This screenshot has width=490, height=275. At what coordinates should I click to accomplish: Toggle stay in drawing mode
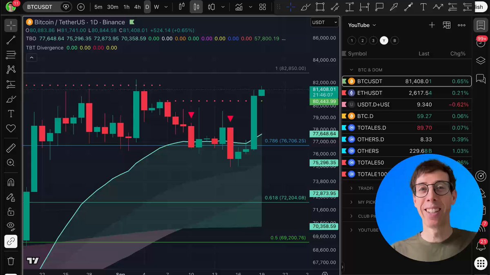point(11,197)
